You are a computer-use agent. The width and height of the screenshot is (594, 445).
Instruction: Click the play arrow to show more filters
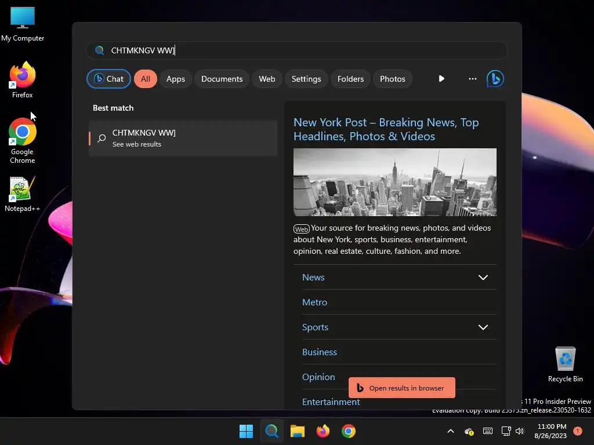(441, 79)
